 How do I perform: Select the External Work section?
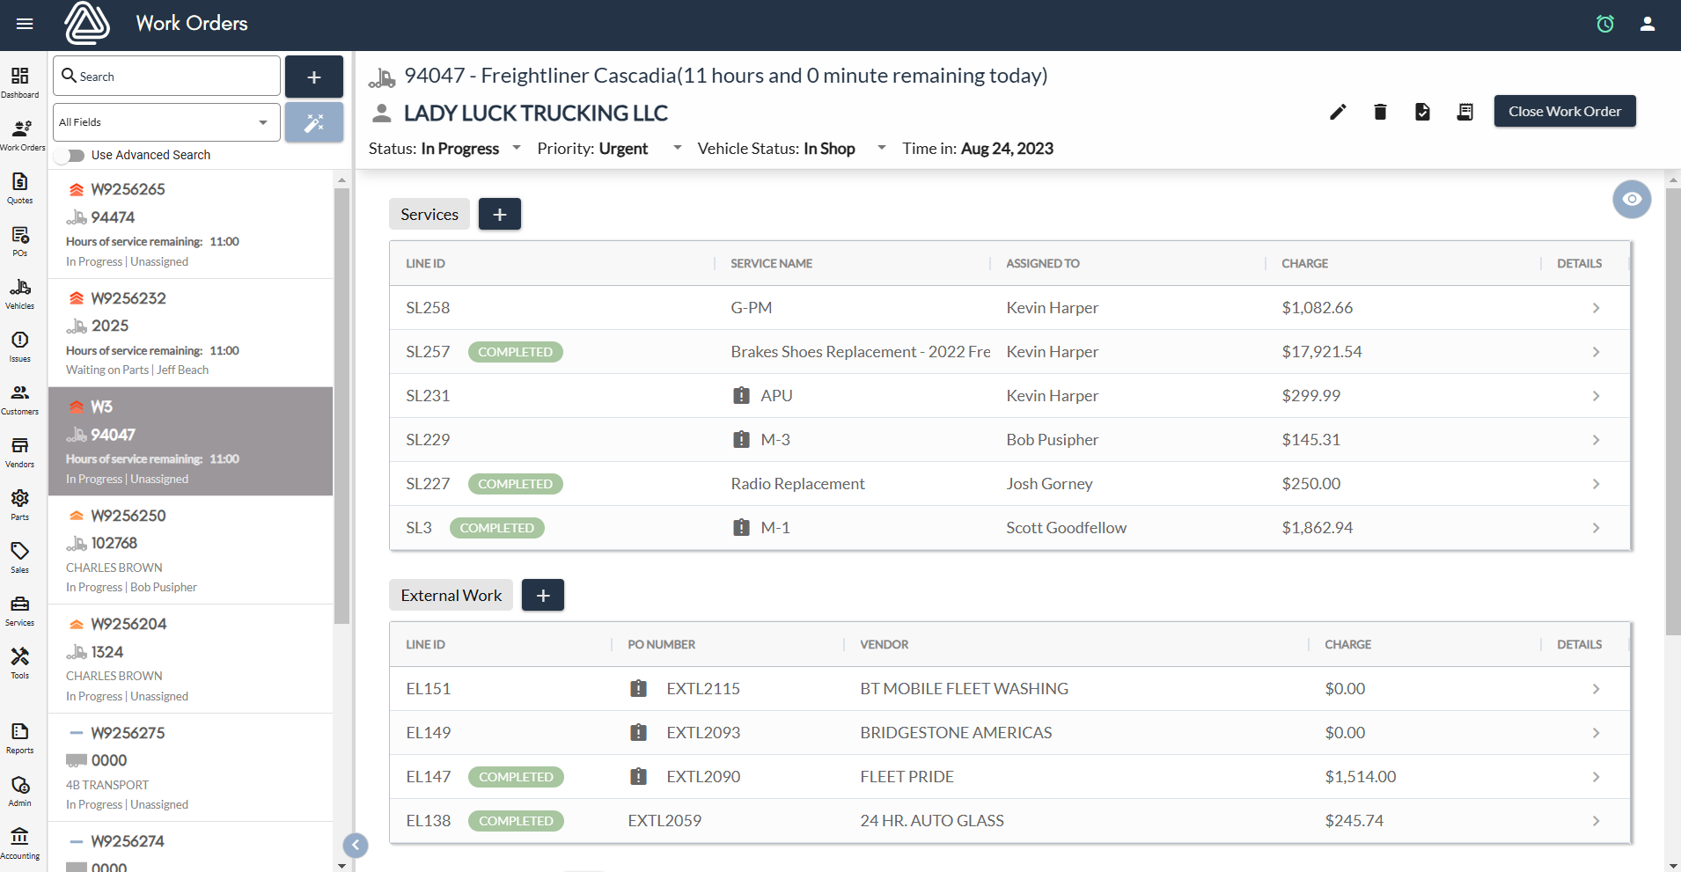451,595
